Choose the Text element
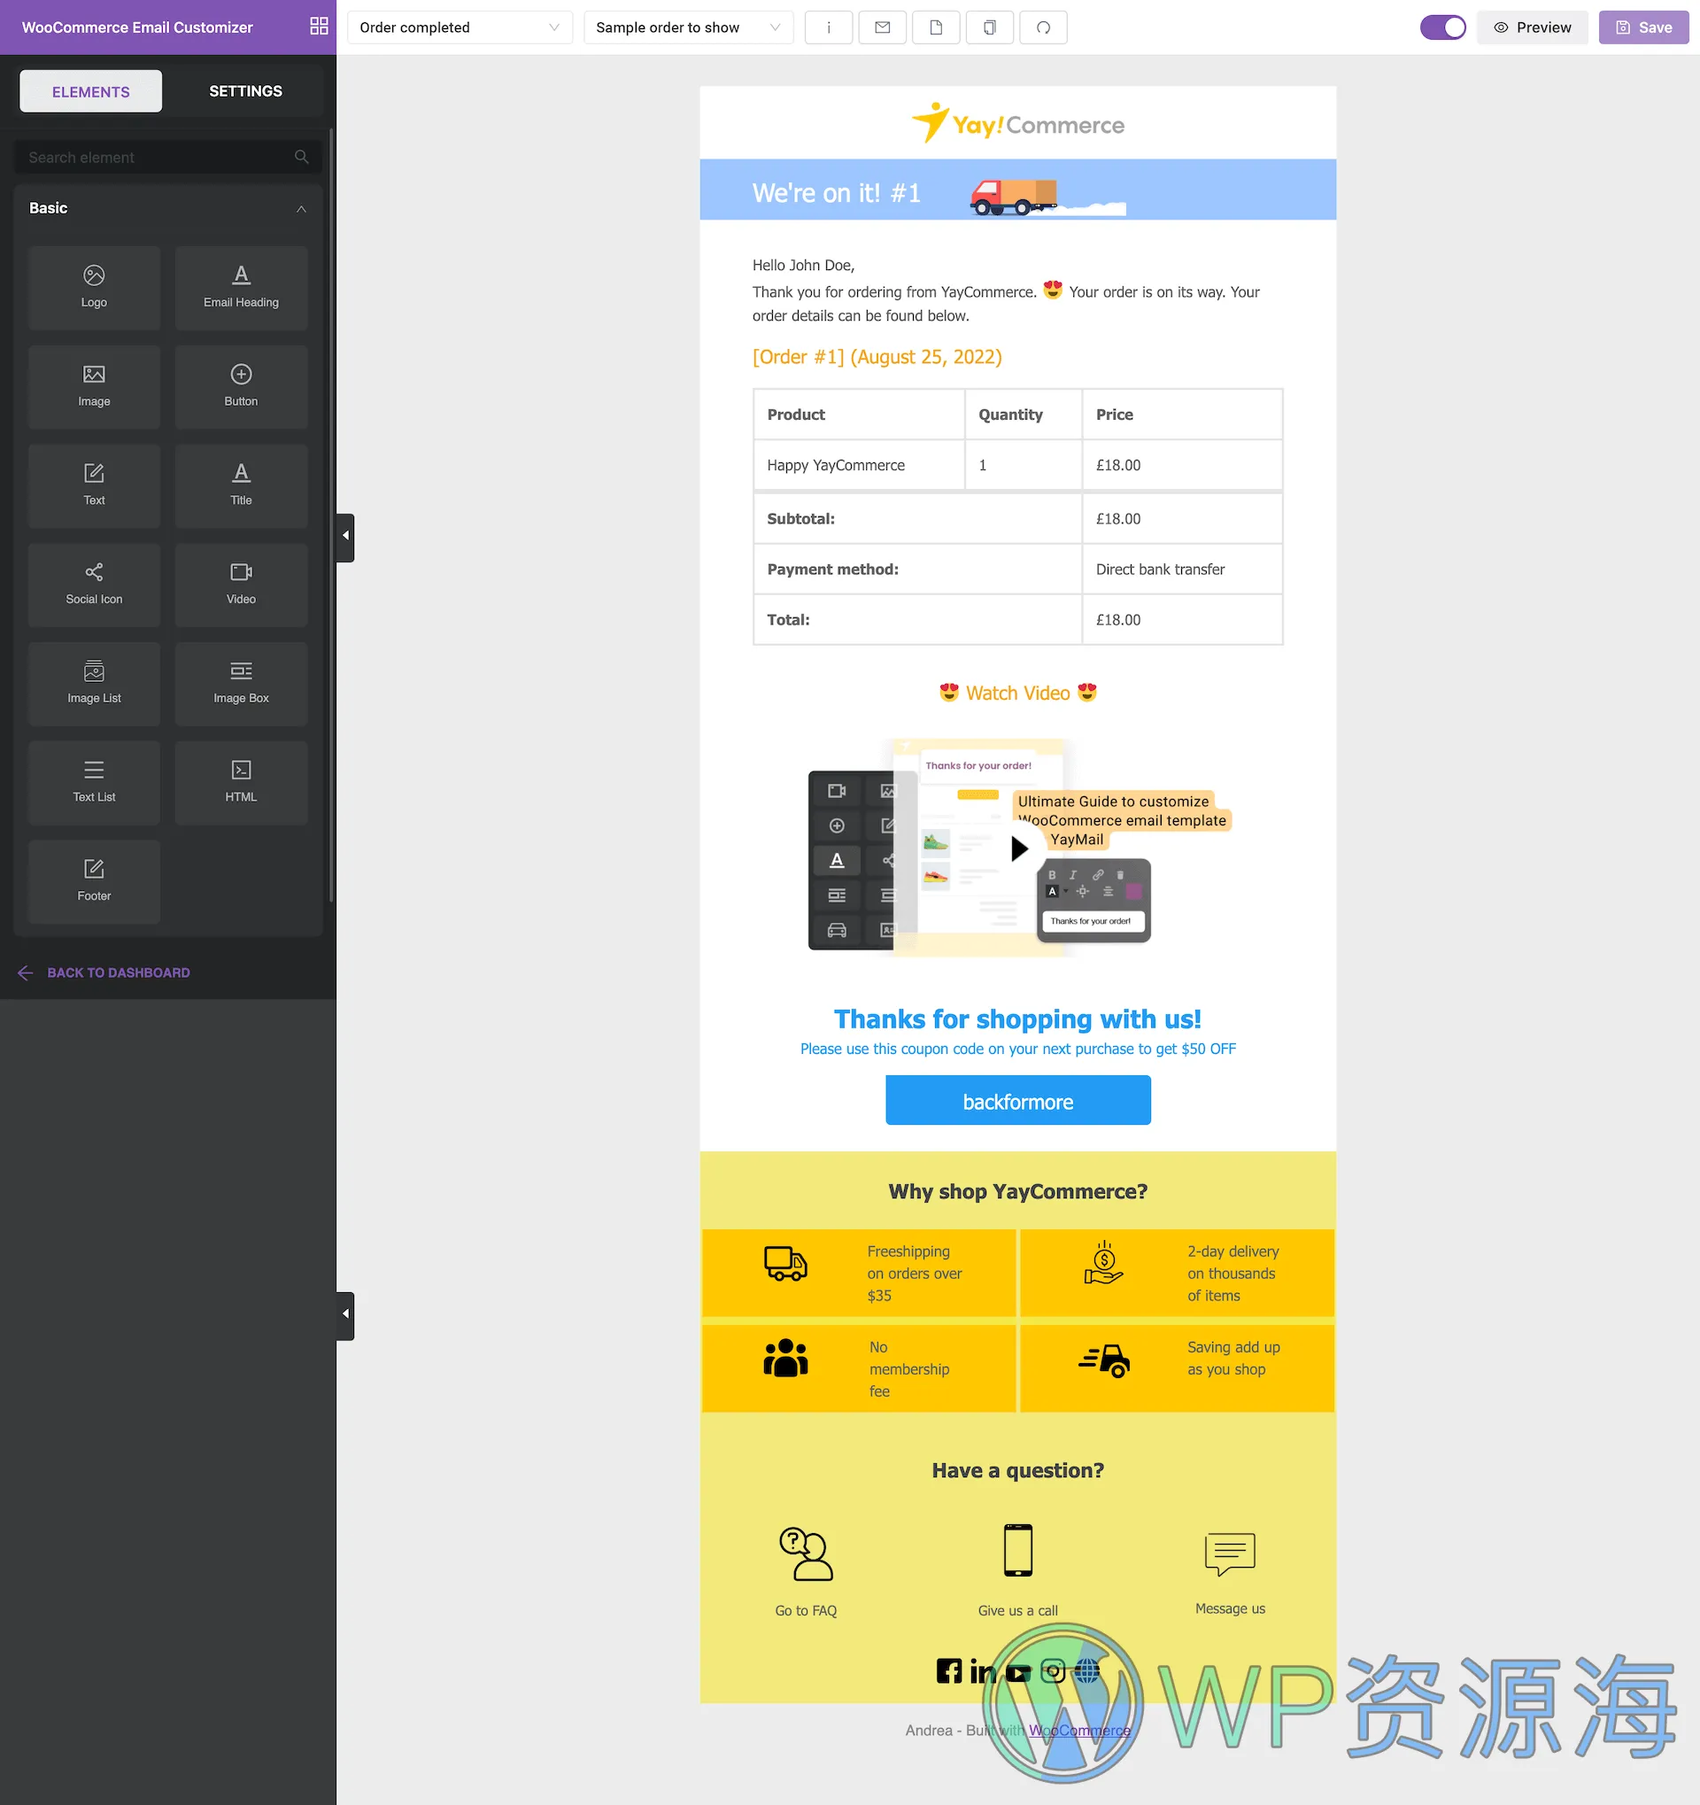The height and width of the screenshot is (1805, 1700). click(x=95, y=484)
